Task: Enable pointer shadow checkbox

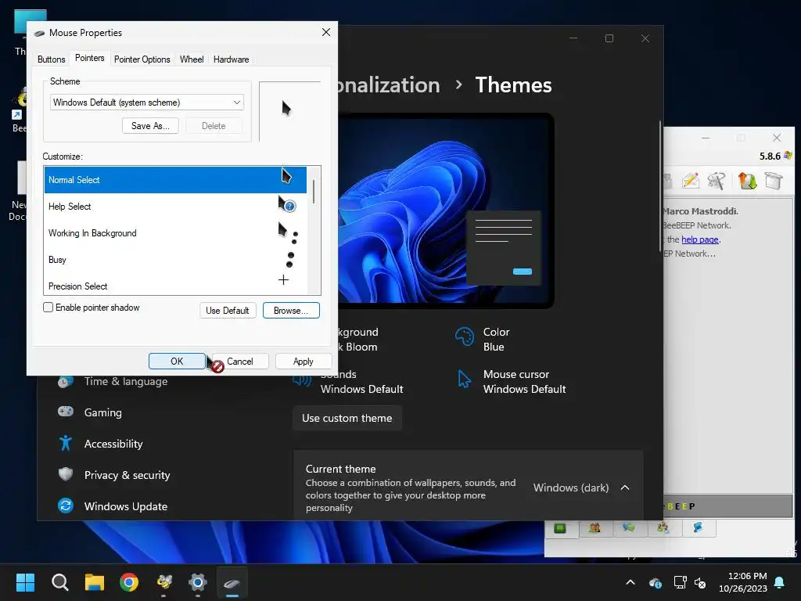Action: click(x=48, y=307)
